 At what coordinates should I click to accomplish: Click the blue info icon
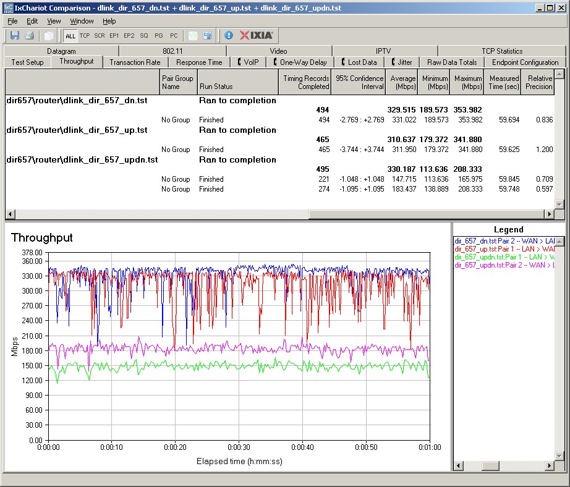tap(228, 35)
